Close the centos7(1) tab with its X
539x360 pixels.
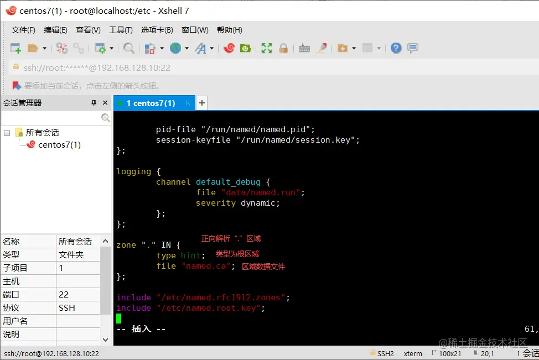[188, 103]
